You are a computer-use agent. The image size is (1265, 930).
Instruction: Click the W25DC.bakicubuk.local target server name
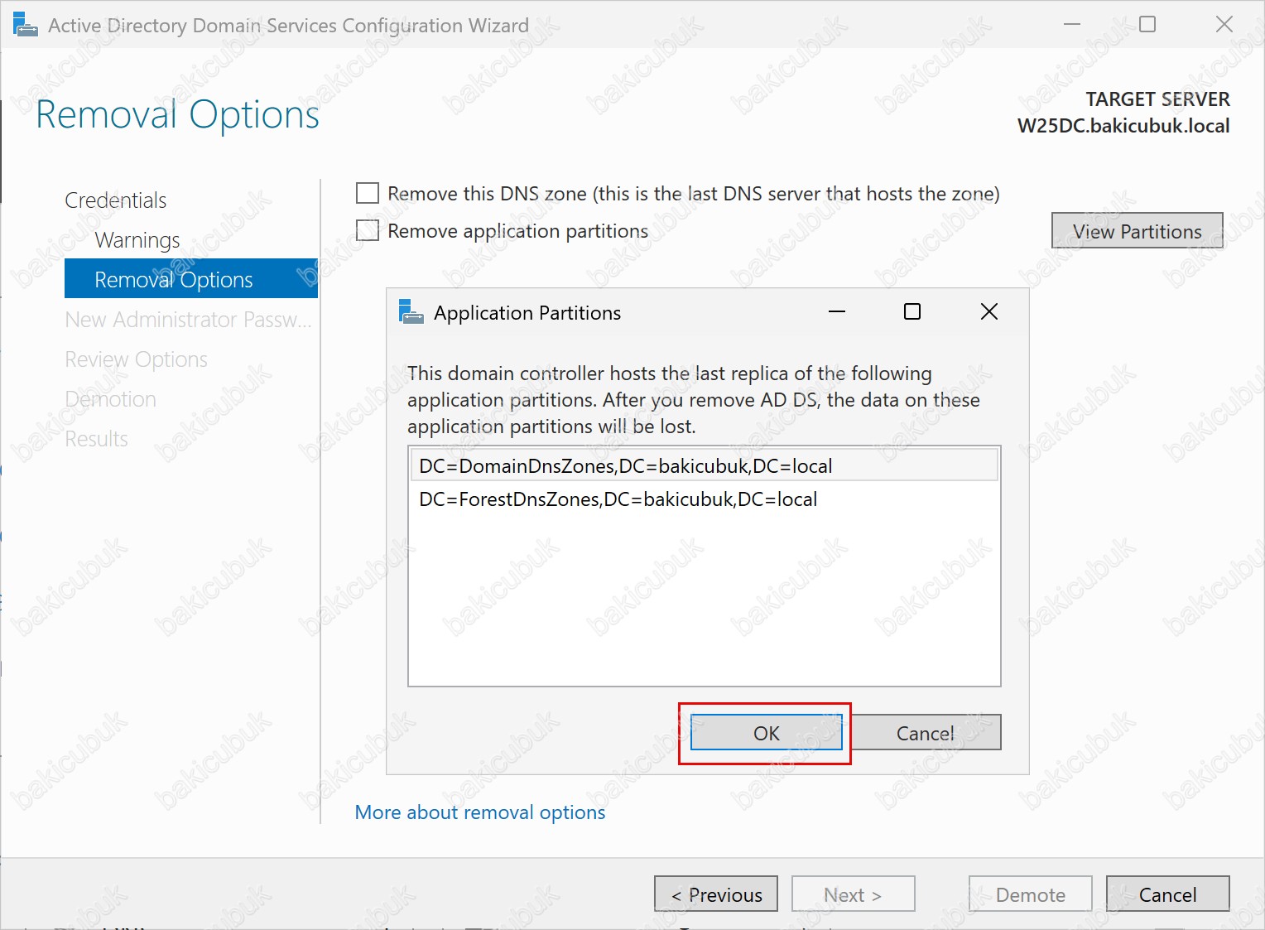tap(1123, 126)
